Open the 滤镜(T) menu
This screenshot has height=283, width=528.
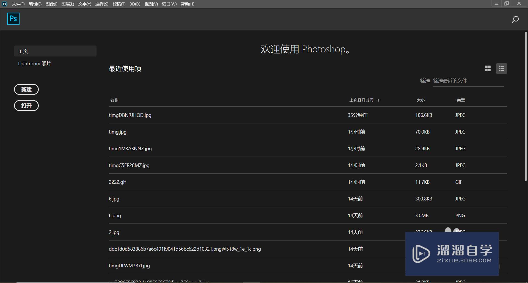coord(119,4)
